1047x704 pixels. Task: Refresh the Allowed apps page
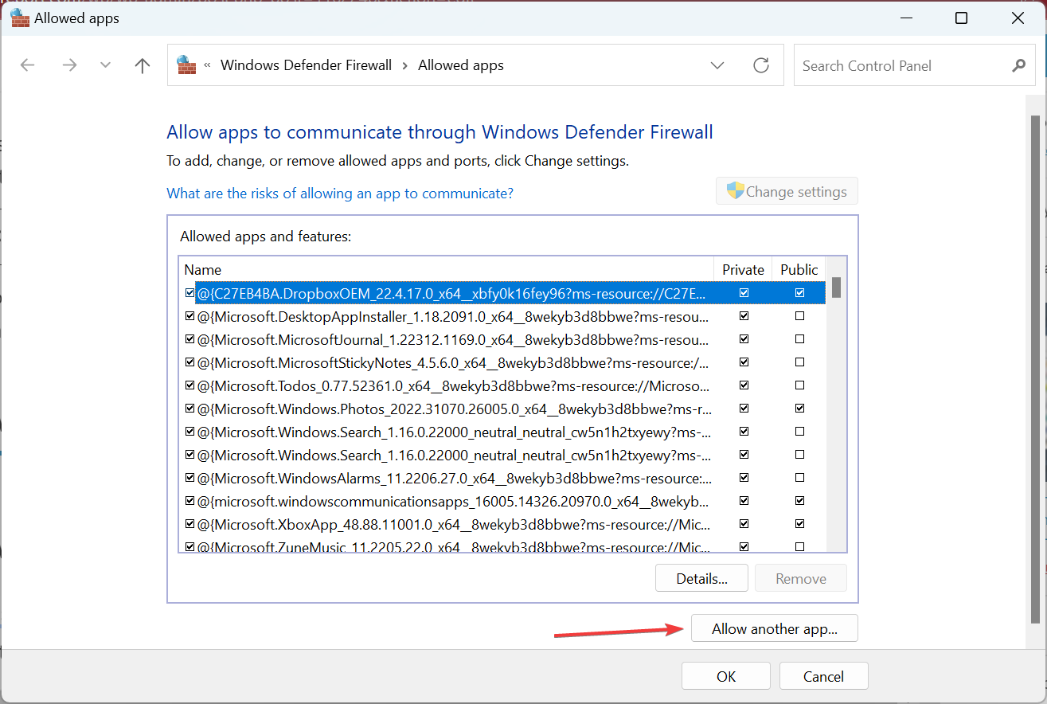point(761,65)
